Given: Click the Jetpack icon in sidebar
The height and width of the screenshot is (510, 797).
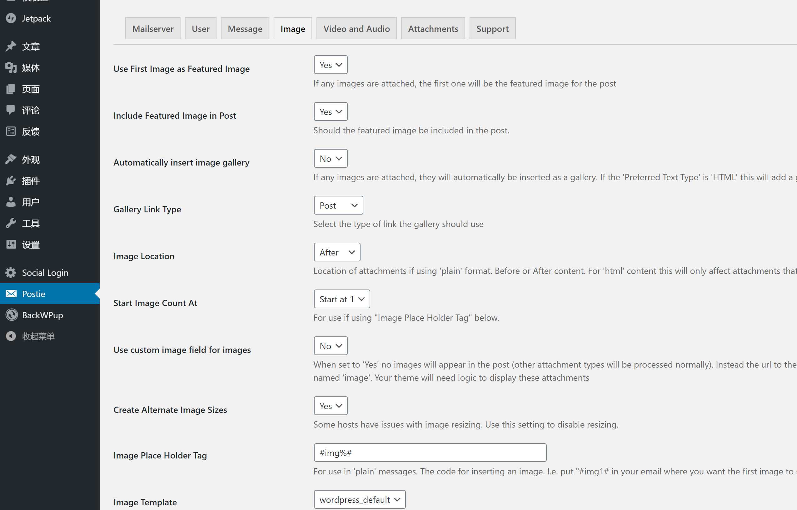Looking at the screenshot, I should (x=11, y=18).
